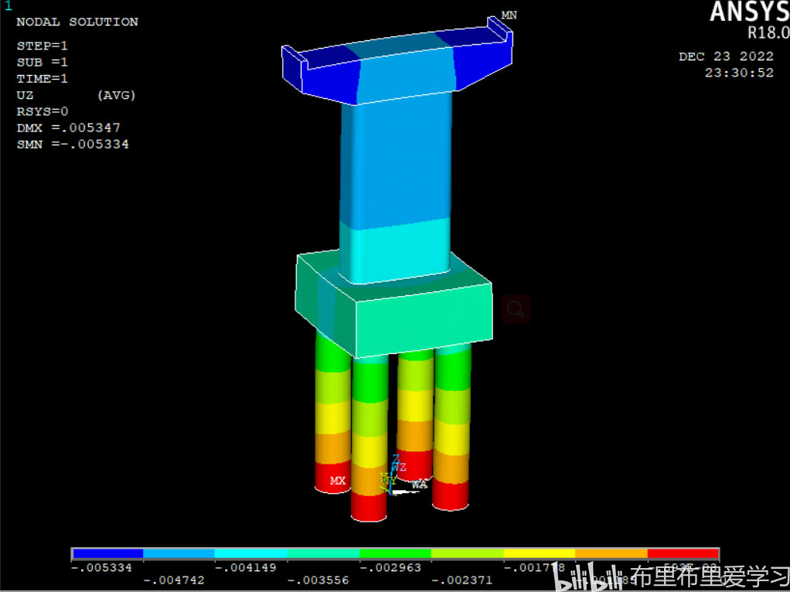Click the window number 1 label
Screen dimensions: 790x592
(9, 6)
